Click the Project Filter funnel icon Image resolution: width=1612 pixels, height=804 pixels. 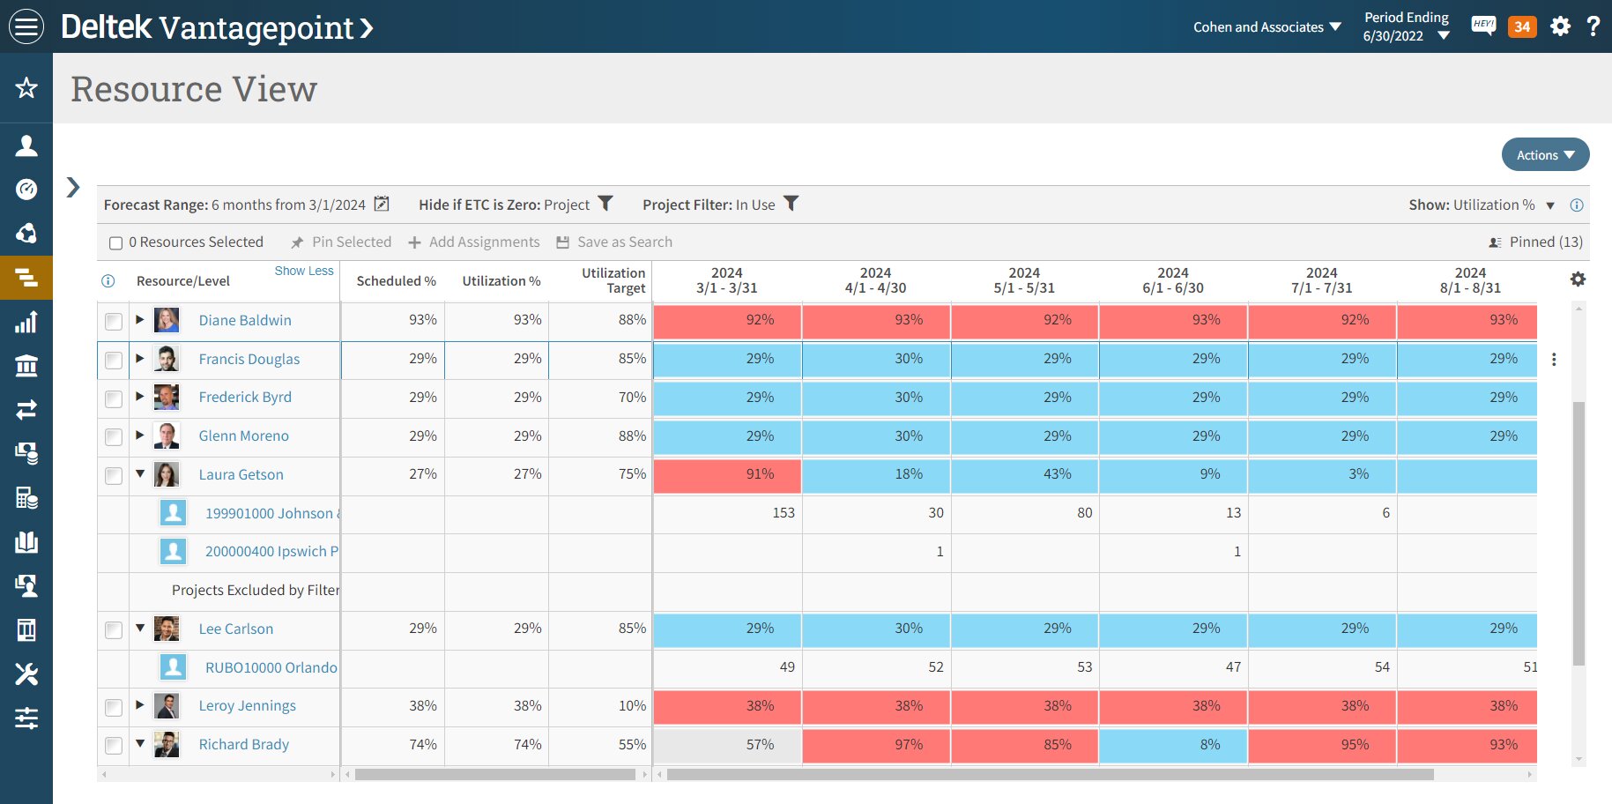[x=791, y=204]
